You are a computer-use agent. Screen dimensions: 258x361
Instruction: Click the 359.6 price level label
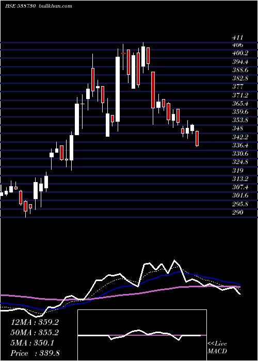(x=240, y=112)
